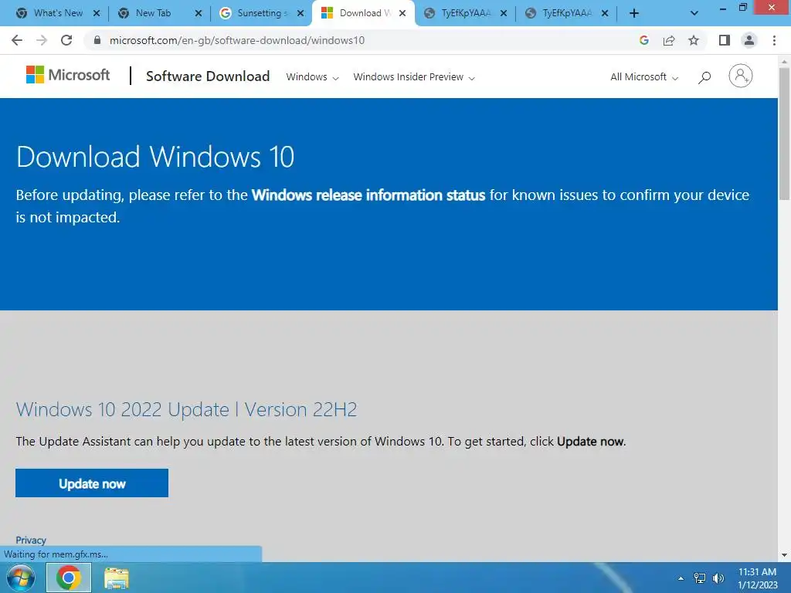Show hidden system tray icons
791x593 pixels.
click(681, 578)
